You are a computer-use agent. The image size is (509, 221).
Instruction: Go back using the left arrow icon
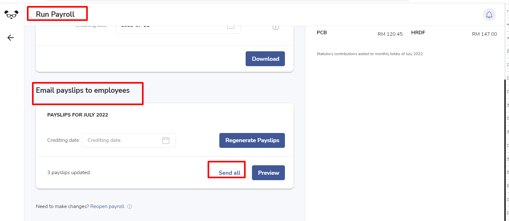click(x=10, y=38)
